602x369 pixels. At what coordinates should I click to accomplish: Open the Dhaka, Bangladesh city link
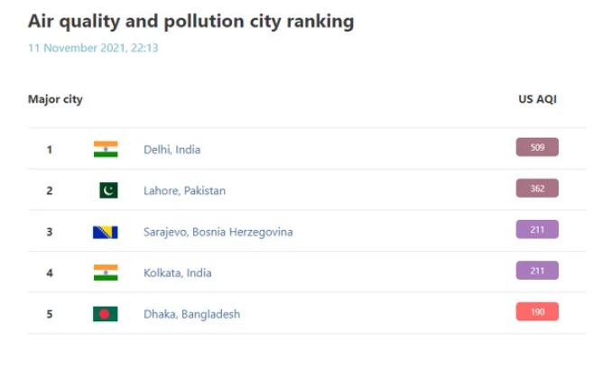point(192,314)
